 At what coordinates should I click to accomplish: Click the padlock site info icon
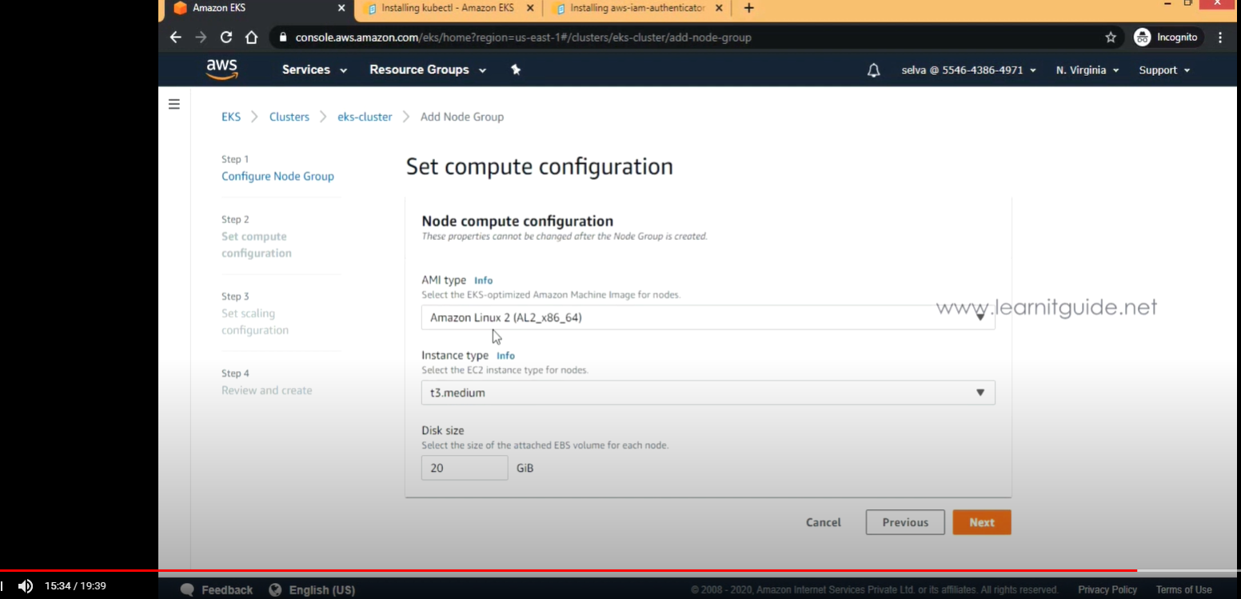point(282,38)
